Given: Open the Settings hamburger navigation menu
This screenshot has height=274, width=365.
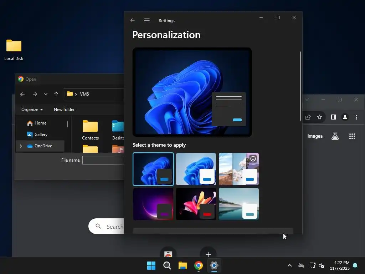Looking at the screenshot, I should click(146, 20).
